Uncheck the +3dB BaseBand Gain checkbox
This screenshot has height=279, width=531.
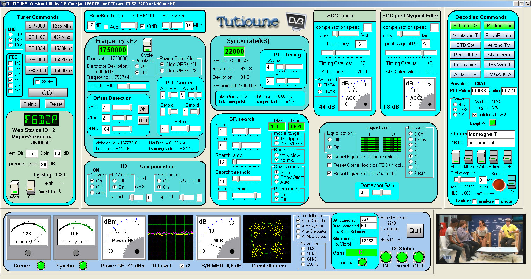coord(142,26)
